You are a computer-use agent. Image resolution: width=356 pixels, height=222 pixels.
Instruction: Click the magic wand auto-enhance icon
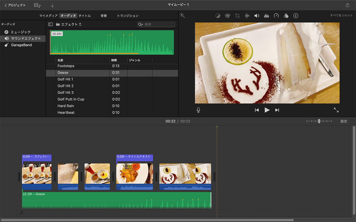182,16
